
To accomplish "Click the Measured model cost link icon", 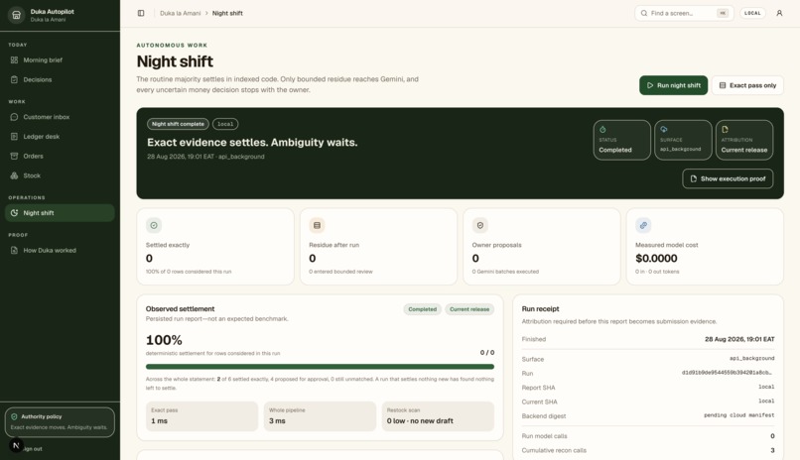I will (x=643, y=225).
